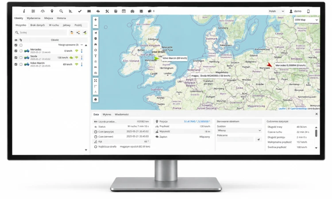Click the Leaflet attribution link

pos(282,109)
